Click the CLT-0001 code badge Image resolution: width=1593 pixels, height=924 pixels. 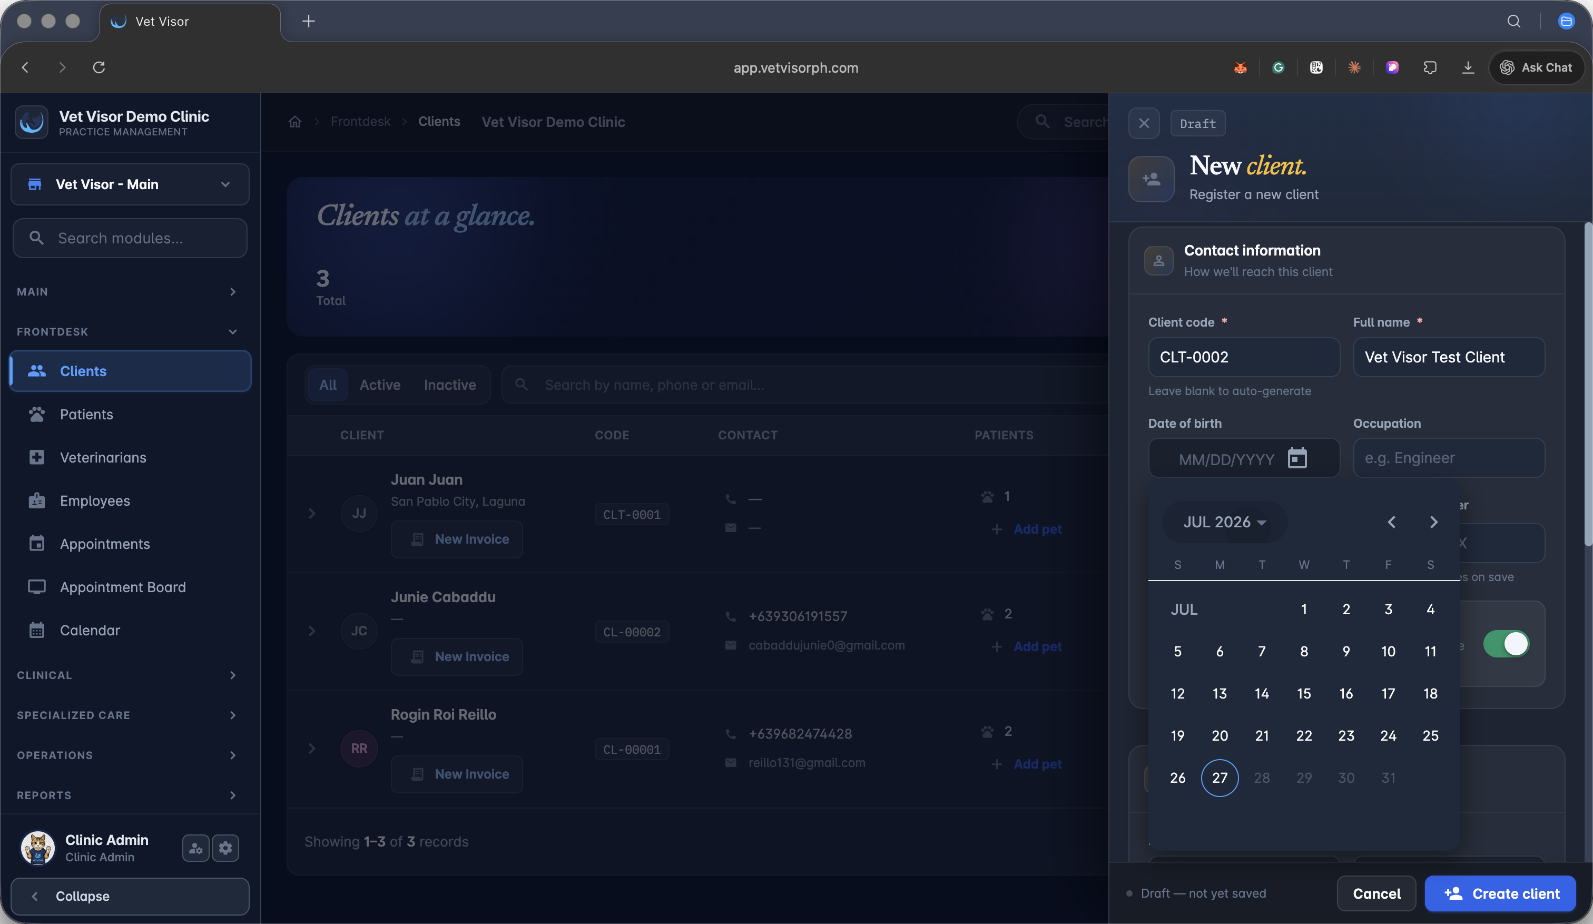click(632, 515)
